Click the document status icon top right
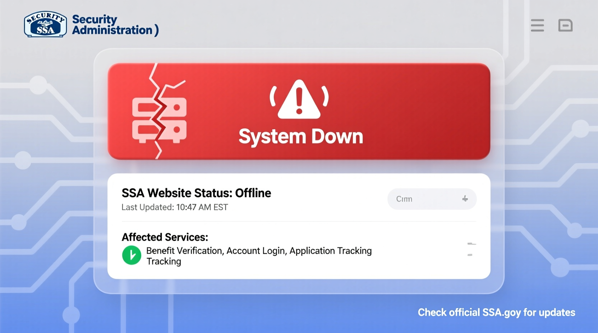This screenshot has height=333, width=598. tap(566, 25)
